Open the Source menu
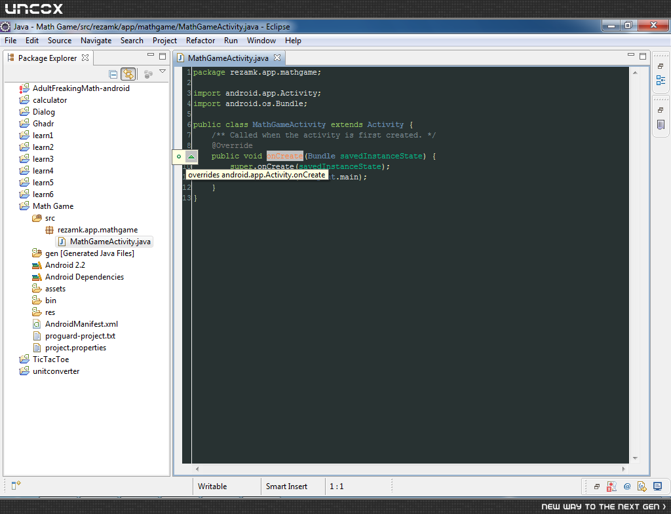Viewport: 671px width, 514px height. pos(60,41)
